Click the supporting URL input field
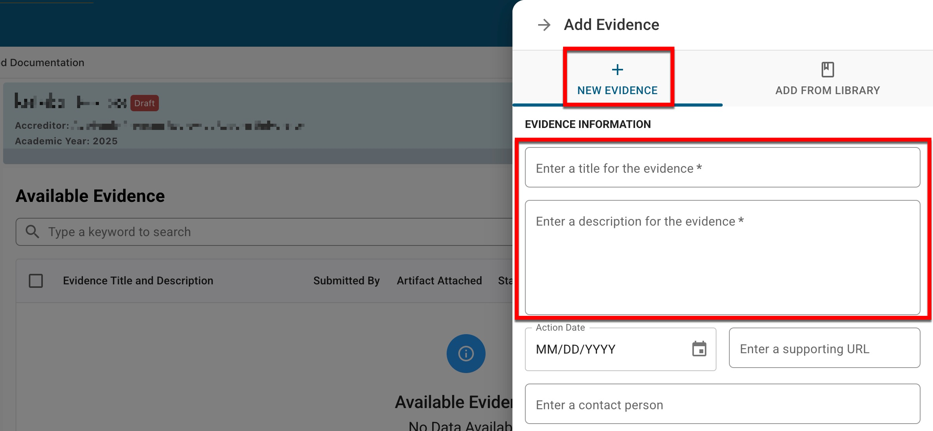 (x=824, y=348)
